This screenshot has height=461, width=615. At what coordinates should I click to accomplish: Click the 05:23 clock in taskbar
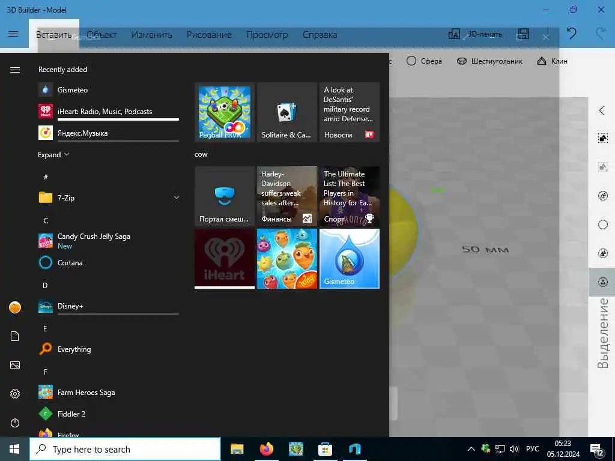[x=563, y=444]
